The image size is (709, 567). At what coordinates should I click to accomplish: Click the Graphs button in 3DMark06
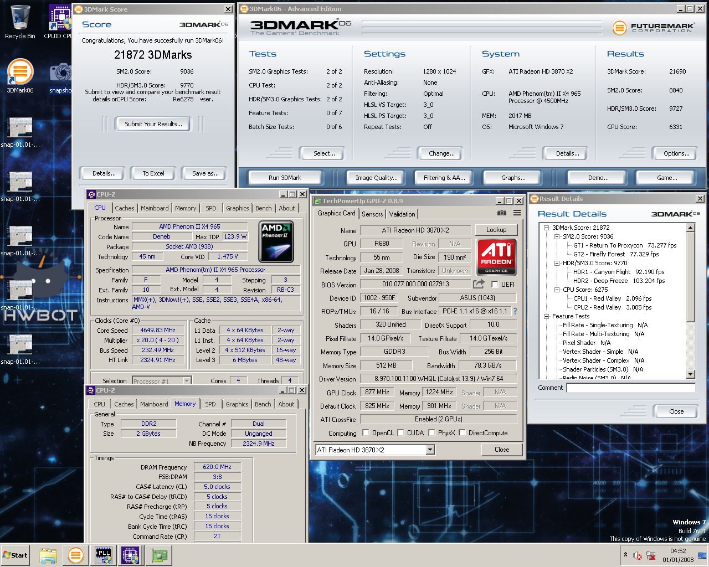tap(513, 178)
